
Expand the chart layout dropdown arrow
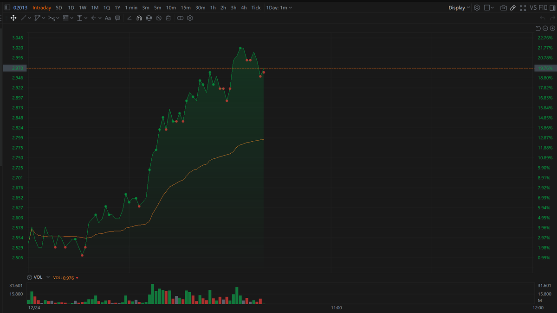point(493,7)
